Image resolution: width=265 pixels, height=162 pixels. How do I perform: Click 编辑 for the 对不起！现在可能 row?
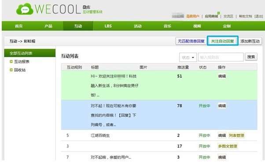pos(222,106)
